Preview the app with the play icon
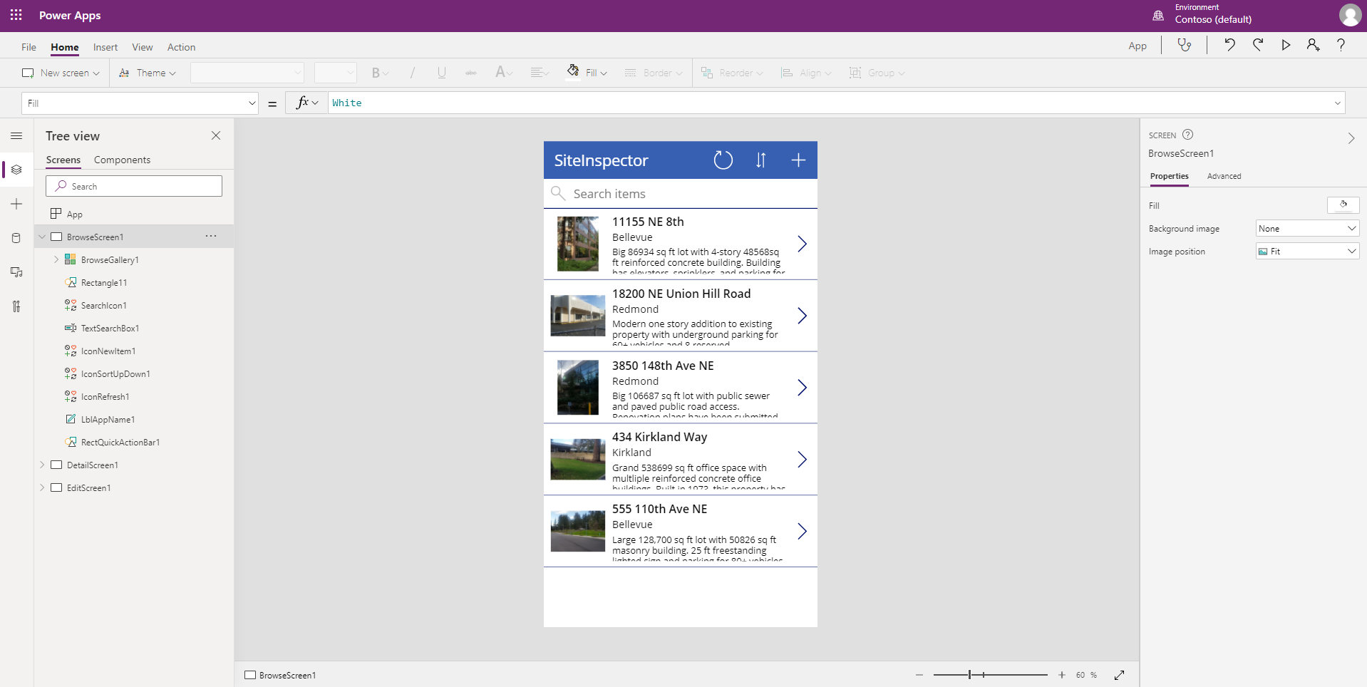Screen dimensions: 1367x687 tap(1285, 44)
